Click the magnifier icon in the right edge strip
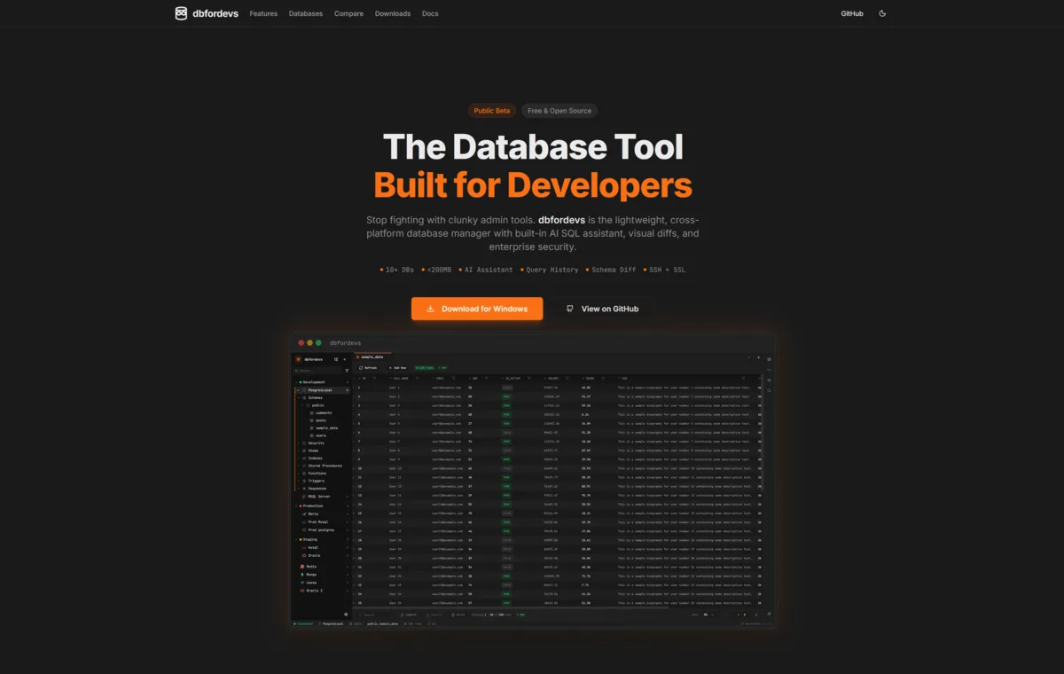This screenshot has width=1064, height=674. (769, 390)
